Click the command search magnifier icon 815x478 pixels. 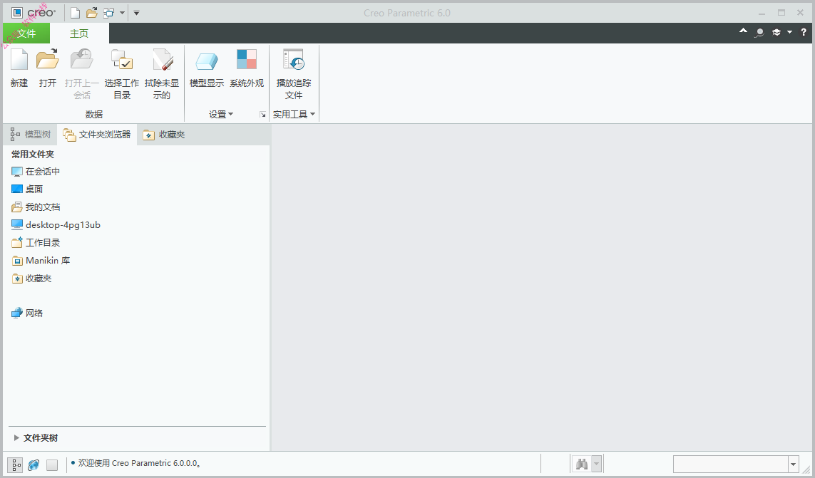pos(759,33)
